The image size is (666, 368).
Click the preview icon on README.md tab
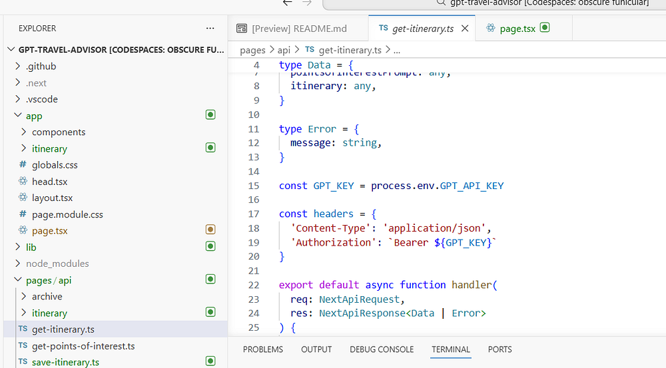tap(242, 29)
